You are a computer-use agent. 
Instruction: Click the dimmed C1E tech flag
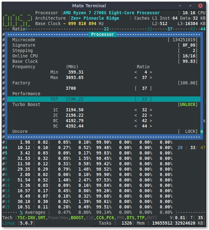90,218
